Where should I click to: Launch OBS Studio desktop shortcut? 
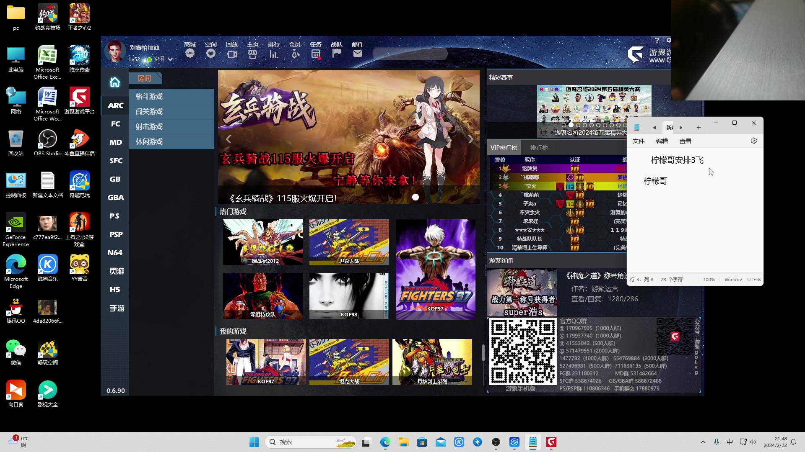click(x=48, y=143)
